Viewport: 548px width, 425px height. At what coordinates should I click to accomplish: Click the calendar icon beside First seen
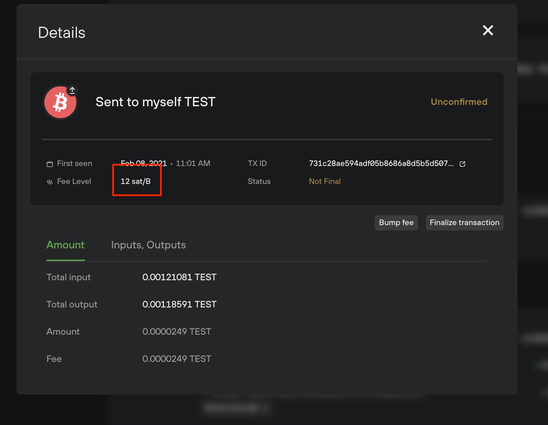click(49, 163)
